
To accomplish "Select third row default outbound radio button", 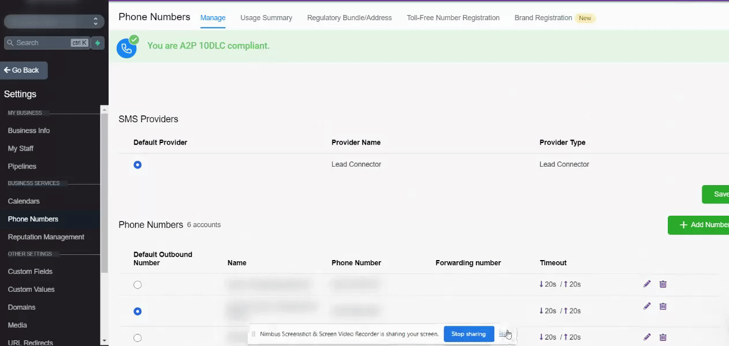I will click(x=137, y=338).
